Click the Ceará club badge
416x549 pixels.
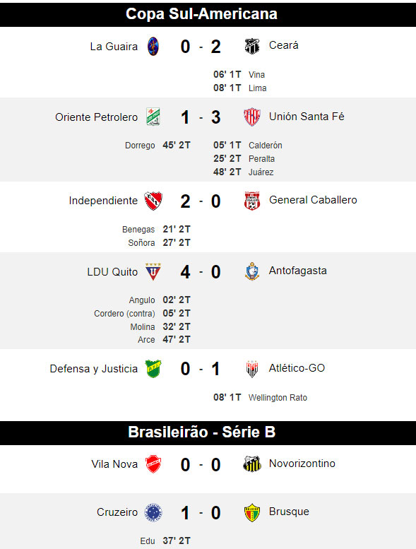[x=252, y=46]
